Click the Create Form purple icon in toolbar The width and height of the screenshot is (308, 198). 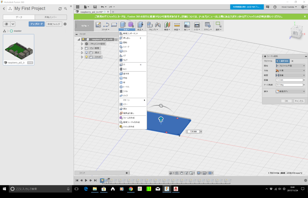pos(131,25)
